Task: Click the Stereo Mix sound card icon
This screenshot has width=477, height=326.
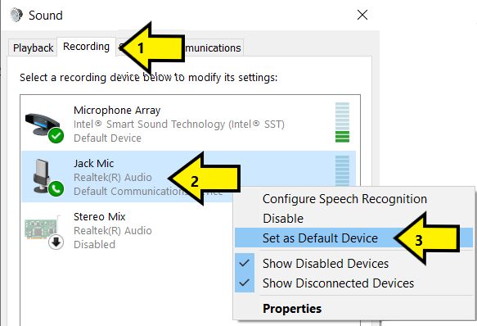Action: pyautogui.click(x=41, y=229)
